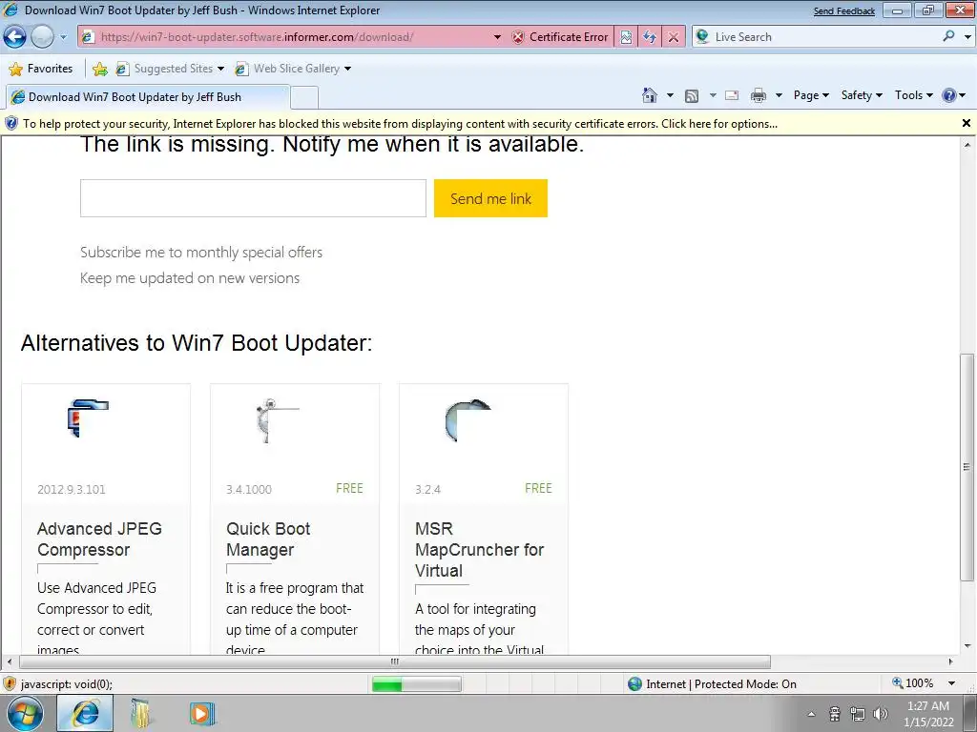The height and width of the screenshot is (732, 977).
Task: Click the volume speaker tray icon
Action: [881, 714]
